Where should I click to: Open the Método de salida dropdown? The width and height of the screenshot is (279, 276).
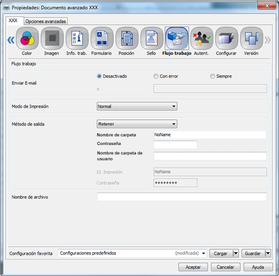pyautogui.click(x=137, y=124)
